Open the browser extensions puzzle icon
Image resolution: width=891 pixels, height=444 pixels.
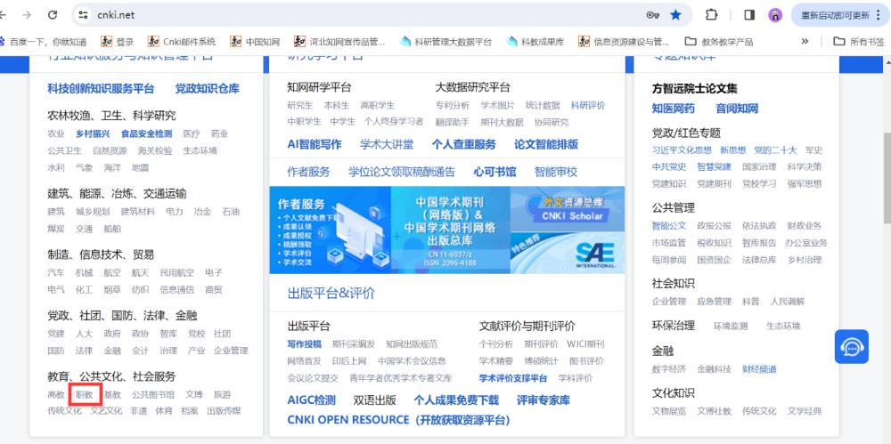(x=712, y=15)
